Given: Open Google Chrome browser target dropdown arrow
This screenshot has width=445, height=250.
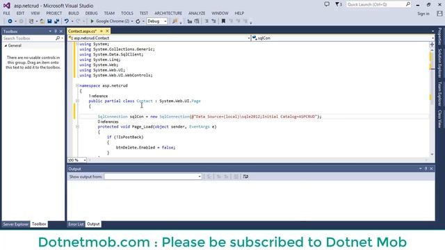Looking at the screenshot, I should [132, 22].
